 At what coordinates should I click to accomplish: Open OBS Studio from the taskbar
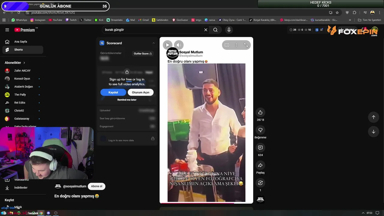[55, 213]
